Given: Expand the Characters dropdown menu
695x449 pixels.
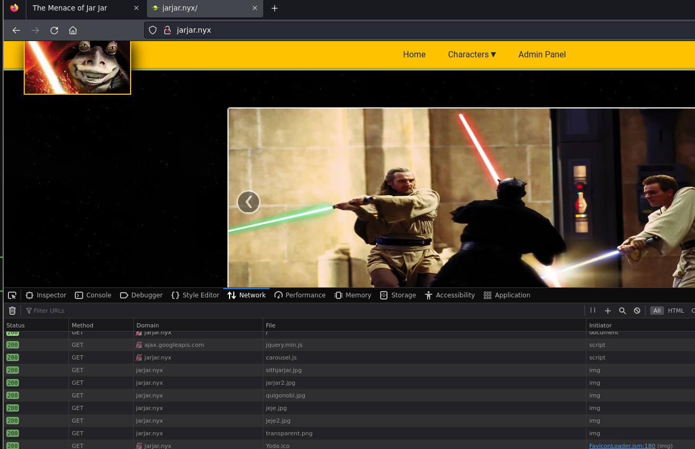Looking at the screenshot, I should coord(472,54).
